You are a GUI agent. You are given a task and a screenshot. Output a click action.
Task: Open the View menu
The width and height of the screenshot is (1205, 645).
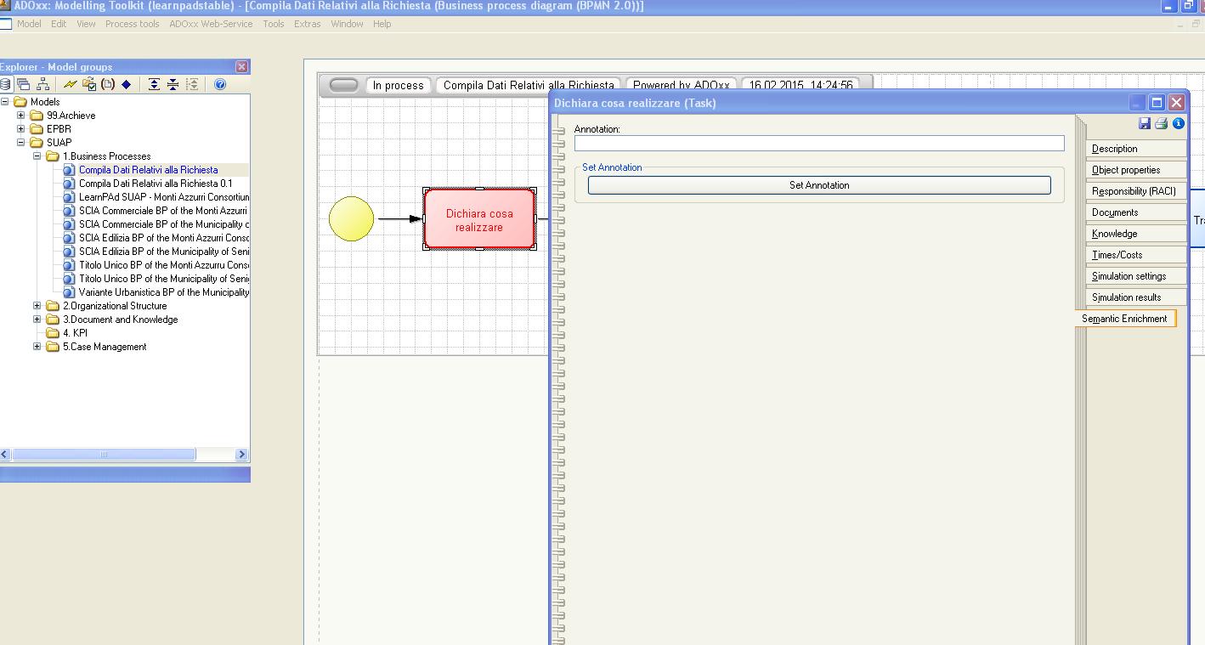point(86,24)
